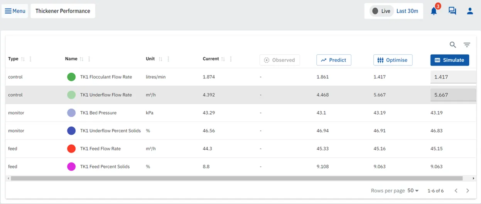Expand the Rows per page dropdown
Image resolution: width=481 pixels, height=204 pixels.
coord(413,191)
